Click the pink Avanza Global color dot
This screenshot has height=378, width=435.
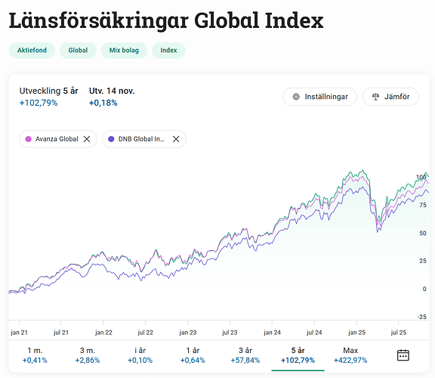tap(28, 139)
